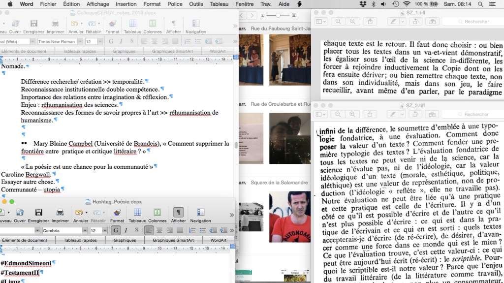The image size is (504, 283).
Task: Toggle Afficher paragraph marks in Hashtag_Poésie
Action: pyautogui.click(x=179, y=213)
